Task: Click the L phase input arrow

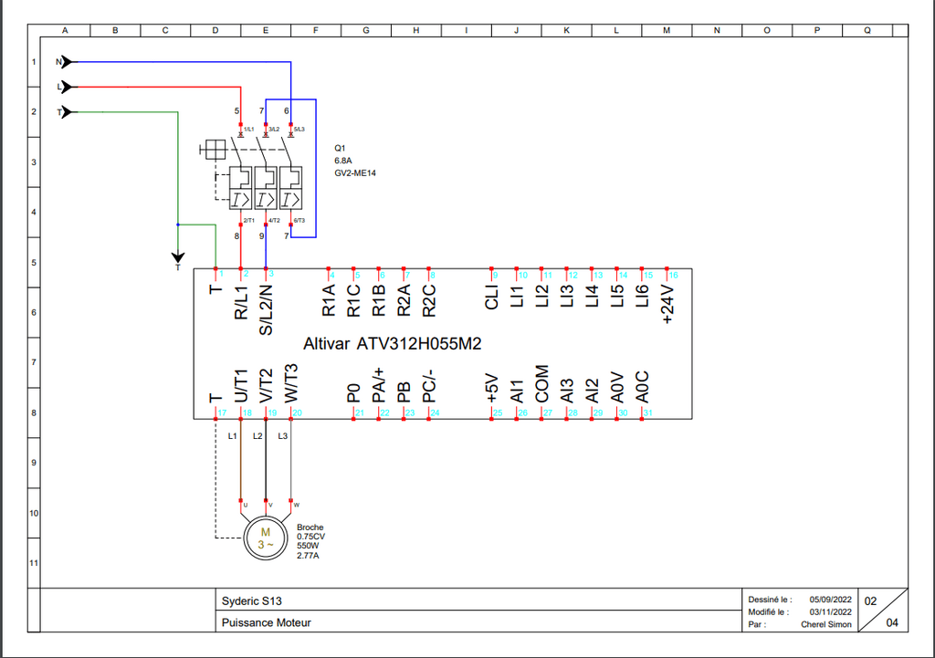Action: click(x=65, y=87)
